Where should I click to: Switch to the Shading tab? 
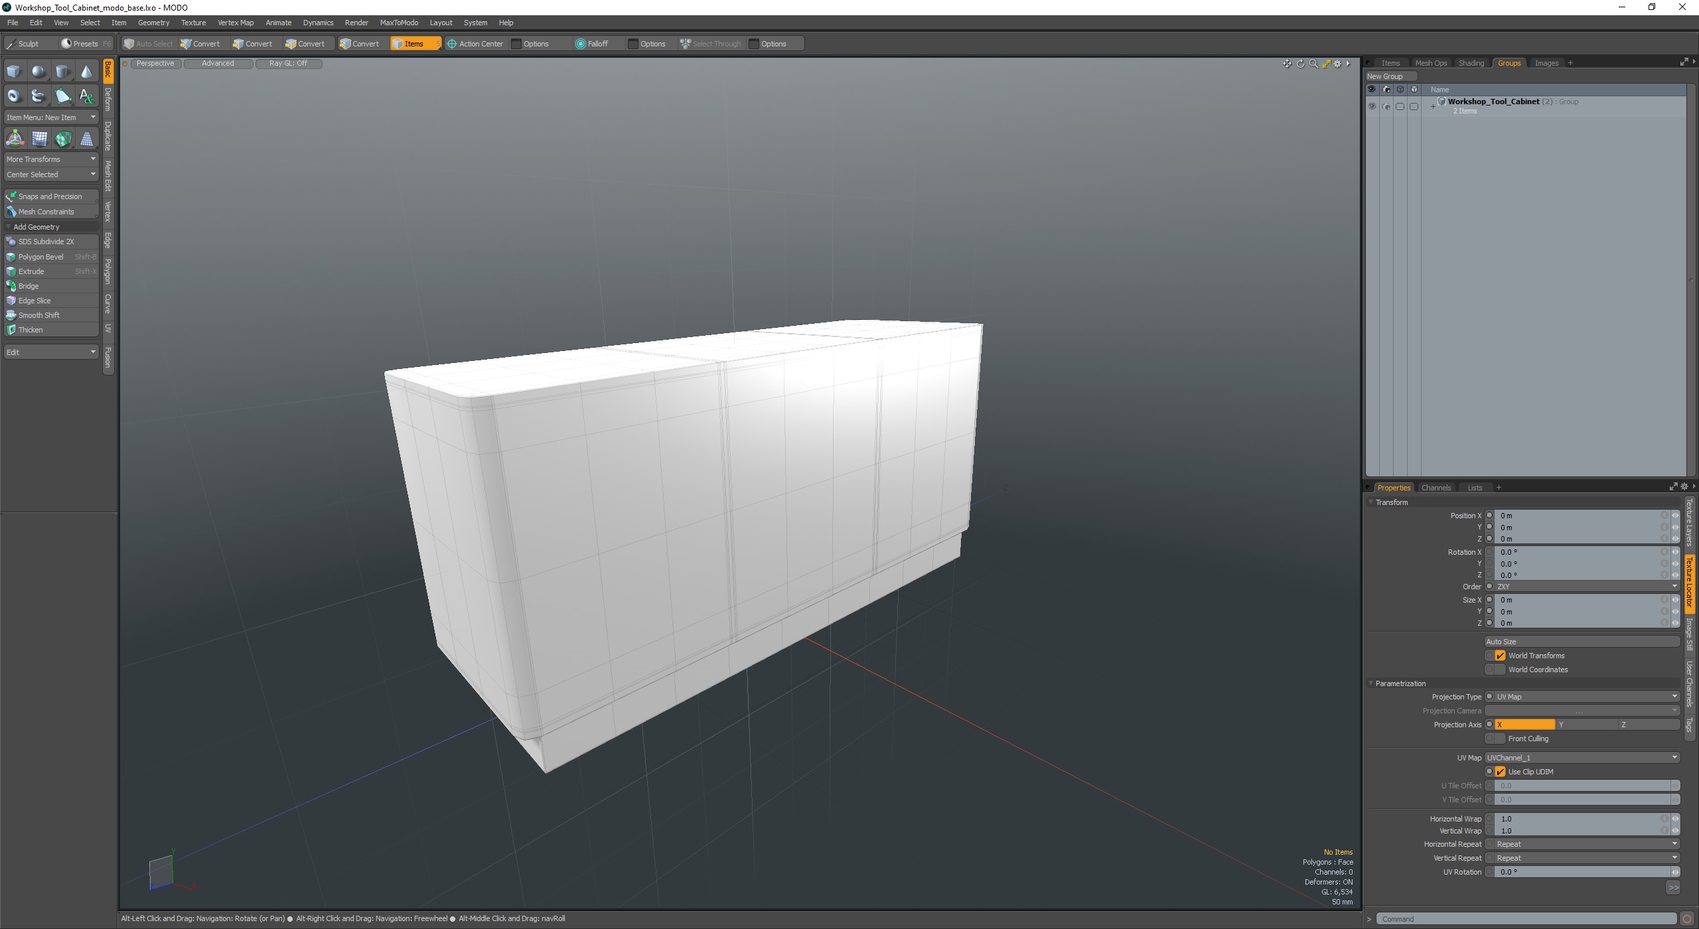(x=1471, y=63)
